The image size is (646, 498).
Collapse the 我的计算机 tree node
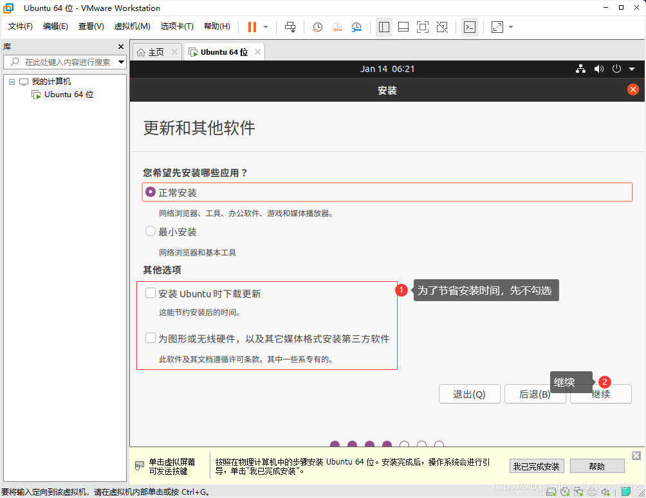click(12, 82)
